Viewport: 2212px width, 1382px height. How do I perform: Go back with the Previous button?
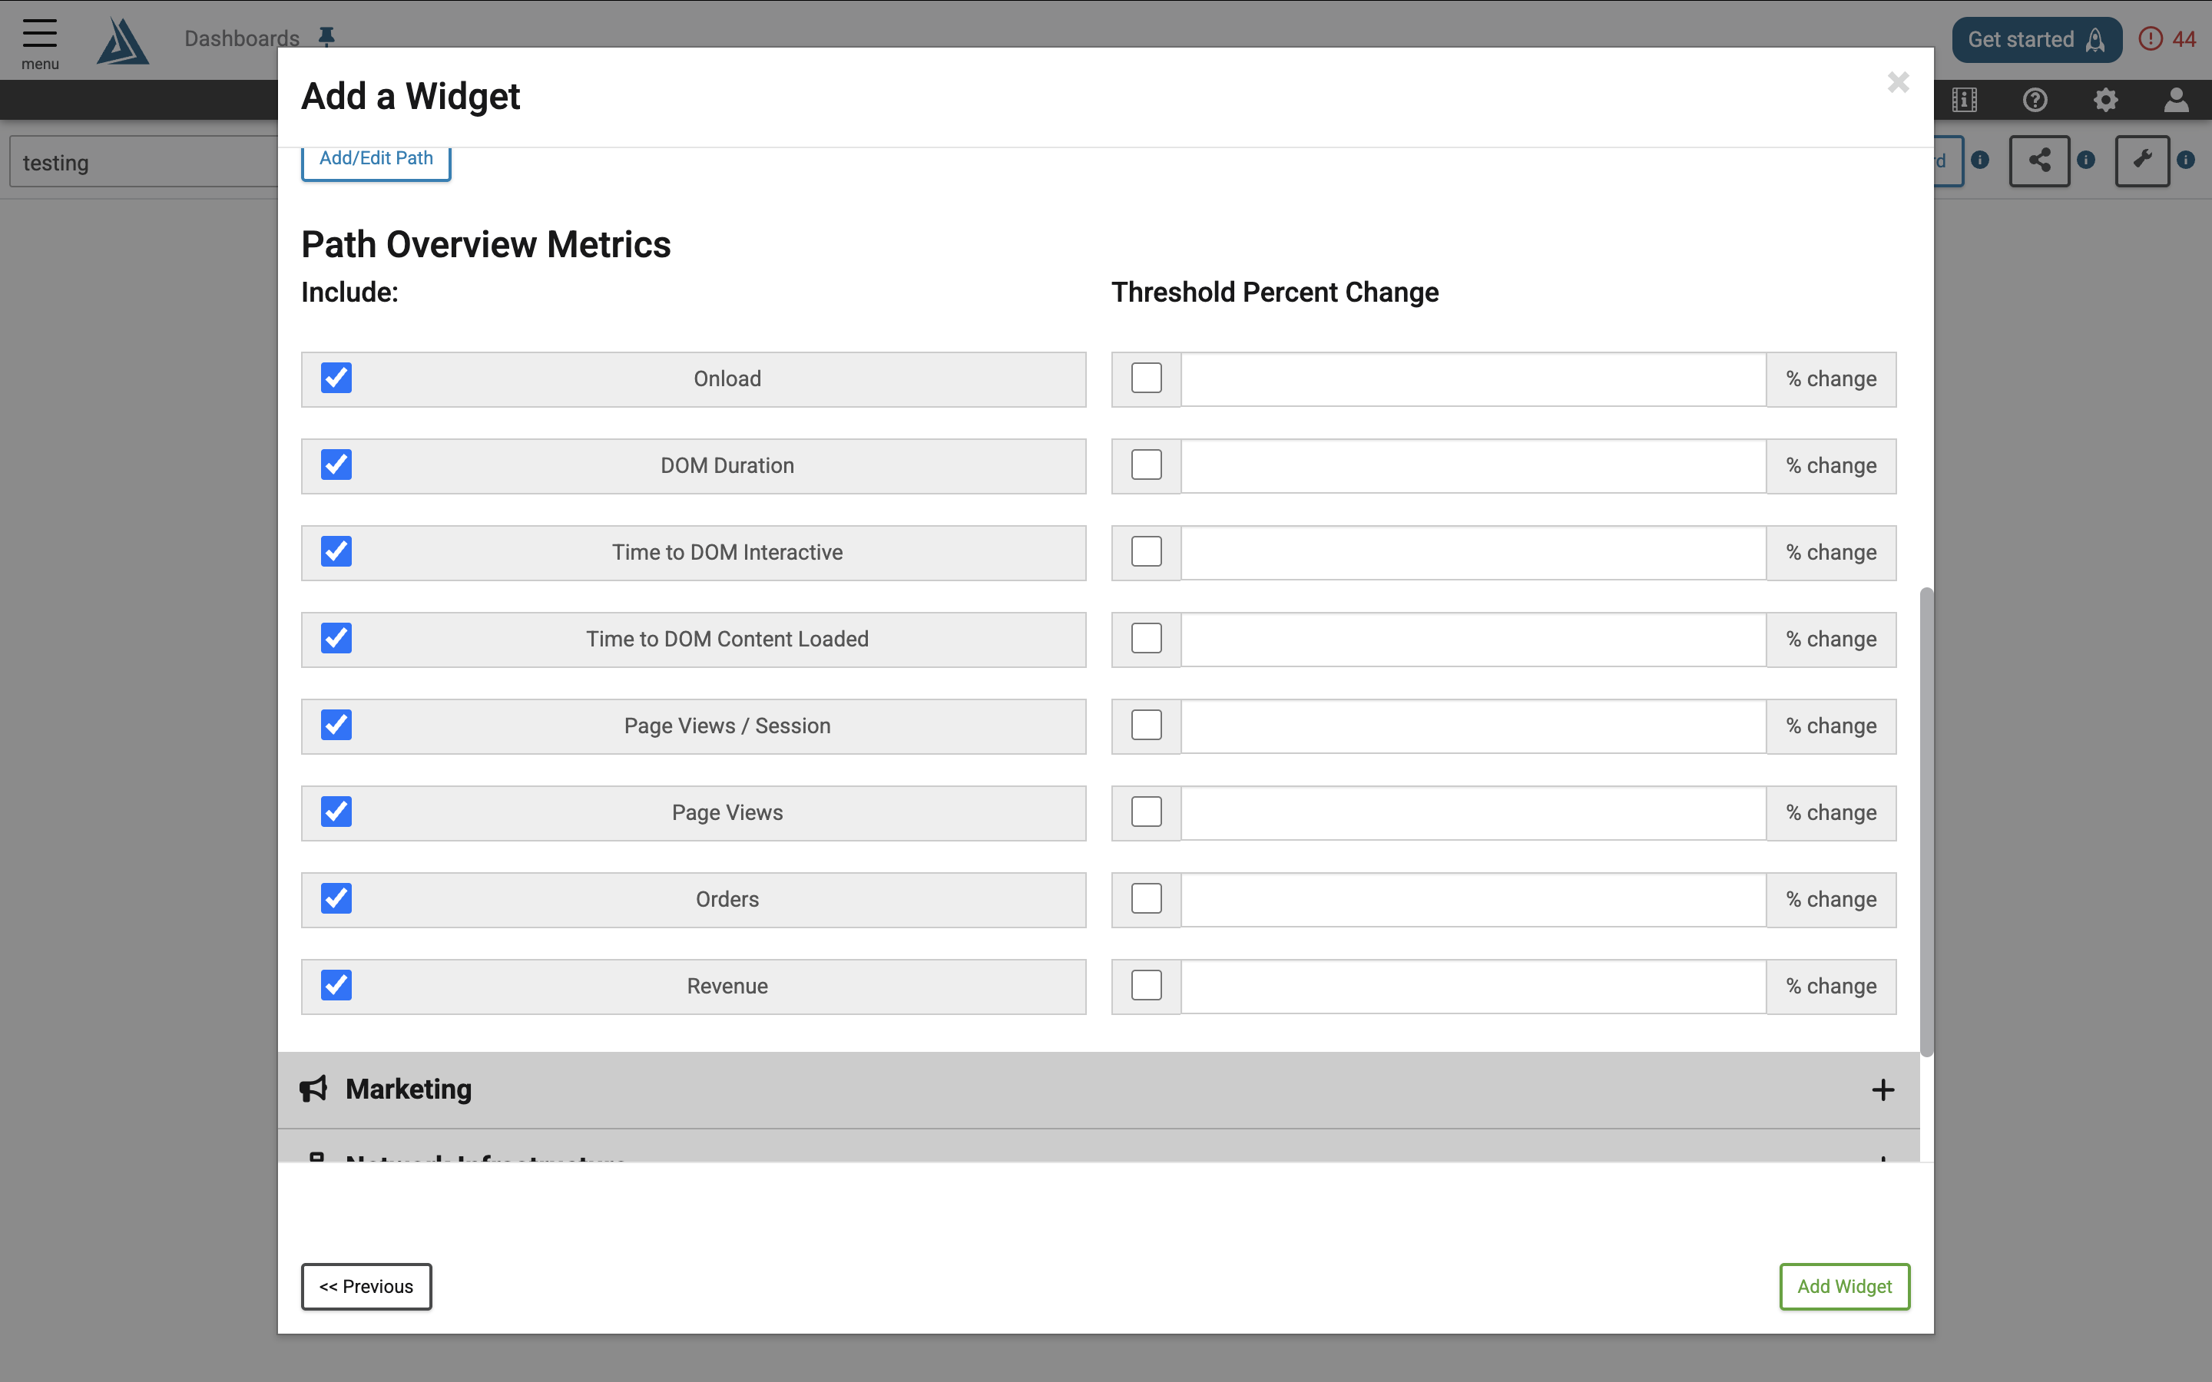coord(366,1286)
